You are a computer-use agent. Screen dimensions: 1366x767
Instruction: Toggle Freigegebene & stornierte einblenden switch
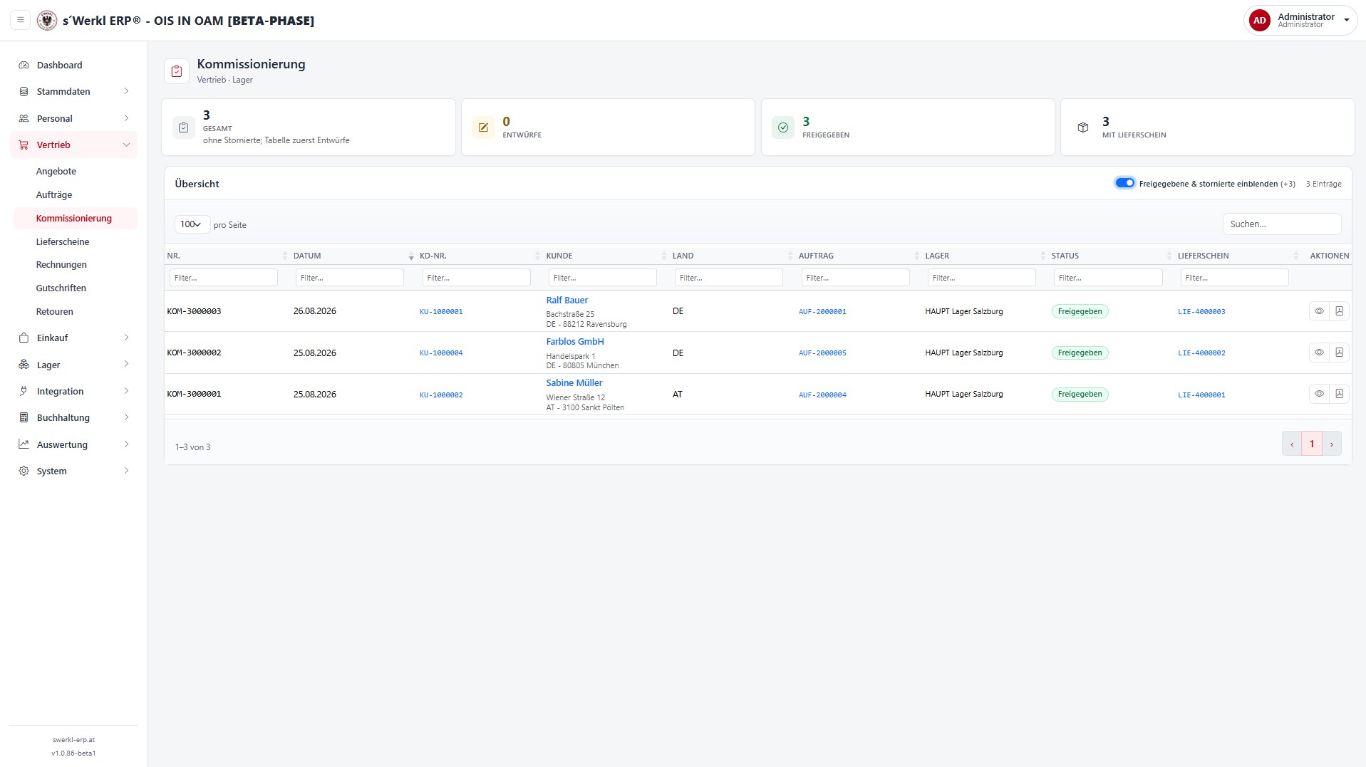tap(1124, 183)
